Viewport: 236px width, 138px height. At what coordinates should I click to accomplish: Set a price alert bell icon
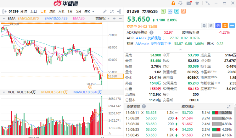(204, 25)
